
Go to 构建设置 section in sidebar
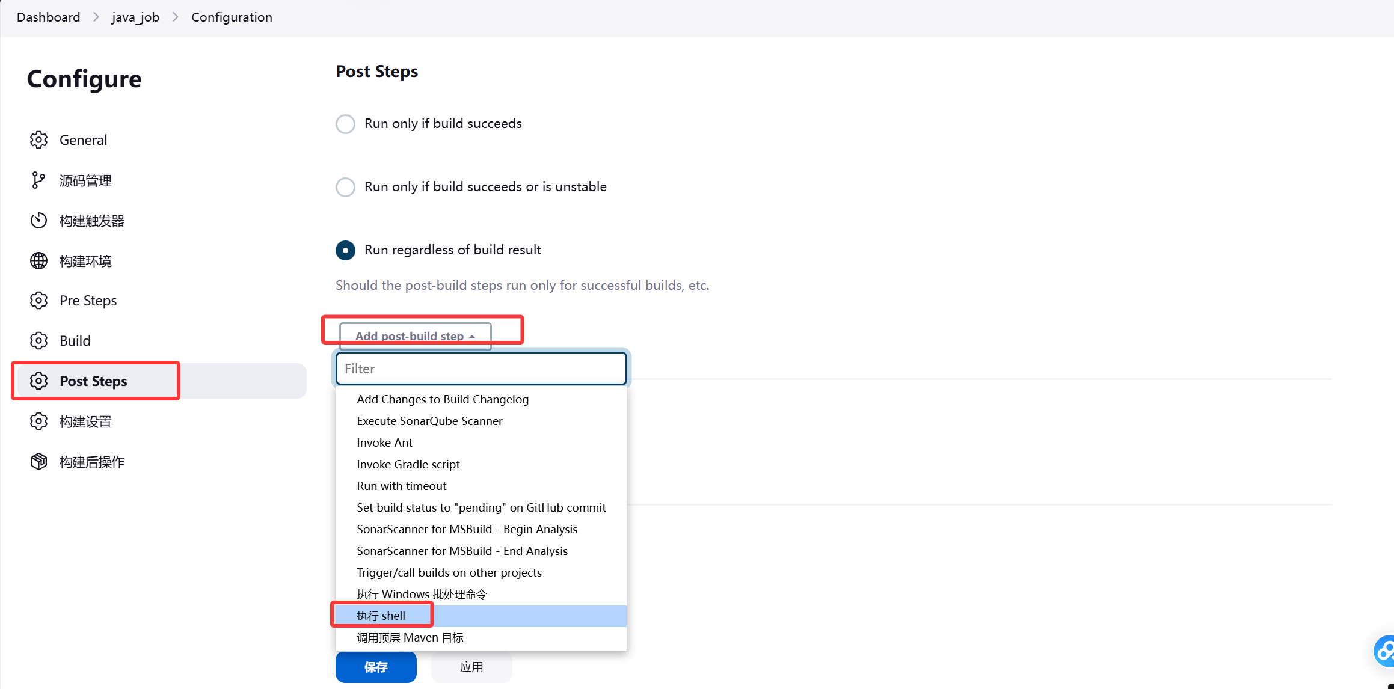(161, 421)
